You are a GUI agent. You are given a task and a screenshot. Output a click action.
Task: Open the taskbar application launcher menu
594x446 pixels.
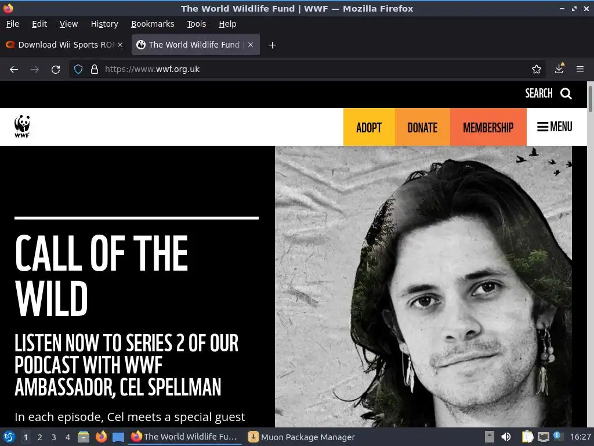pyautogui.click(x=9, y=437)
